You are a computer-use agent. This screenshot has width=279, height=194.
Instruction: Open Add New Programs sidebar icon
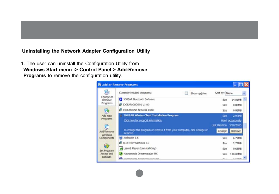(106, 111)
